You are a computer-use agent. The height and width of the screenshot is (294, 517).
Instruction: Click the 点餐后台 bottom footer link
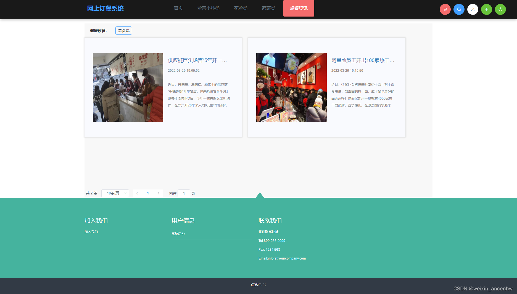tap(258, 285)
